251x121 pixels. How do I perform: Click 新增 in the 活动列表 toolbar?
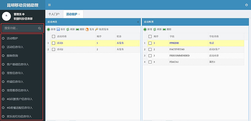(x=51, y=29)
